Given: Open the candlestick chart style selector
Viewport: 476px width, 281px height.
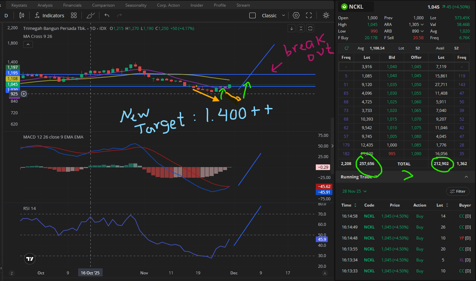Looking at the screenshot, I should point(22,15).
